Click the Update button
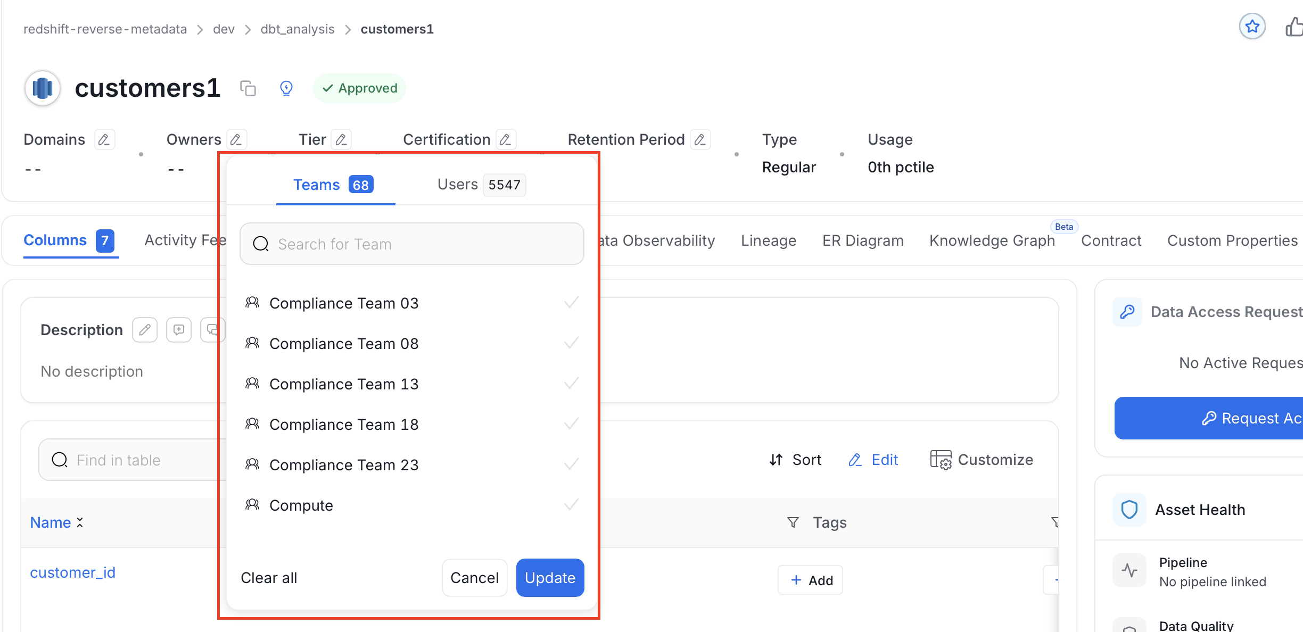1303x632 pixels. [550, 578]
